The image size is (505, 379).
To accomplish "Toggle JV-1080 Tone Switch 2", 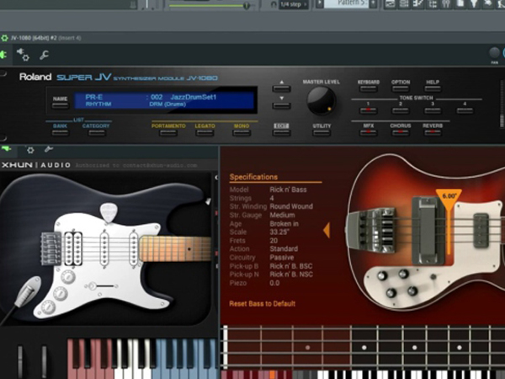I will click(401, 110).
